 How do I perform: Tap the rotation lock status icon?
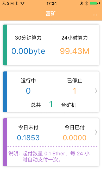[x=81, y=3]
